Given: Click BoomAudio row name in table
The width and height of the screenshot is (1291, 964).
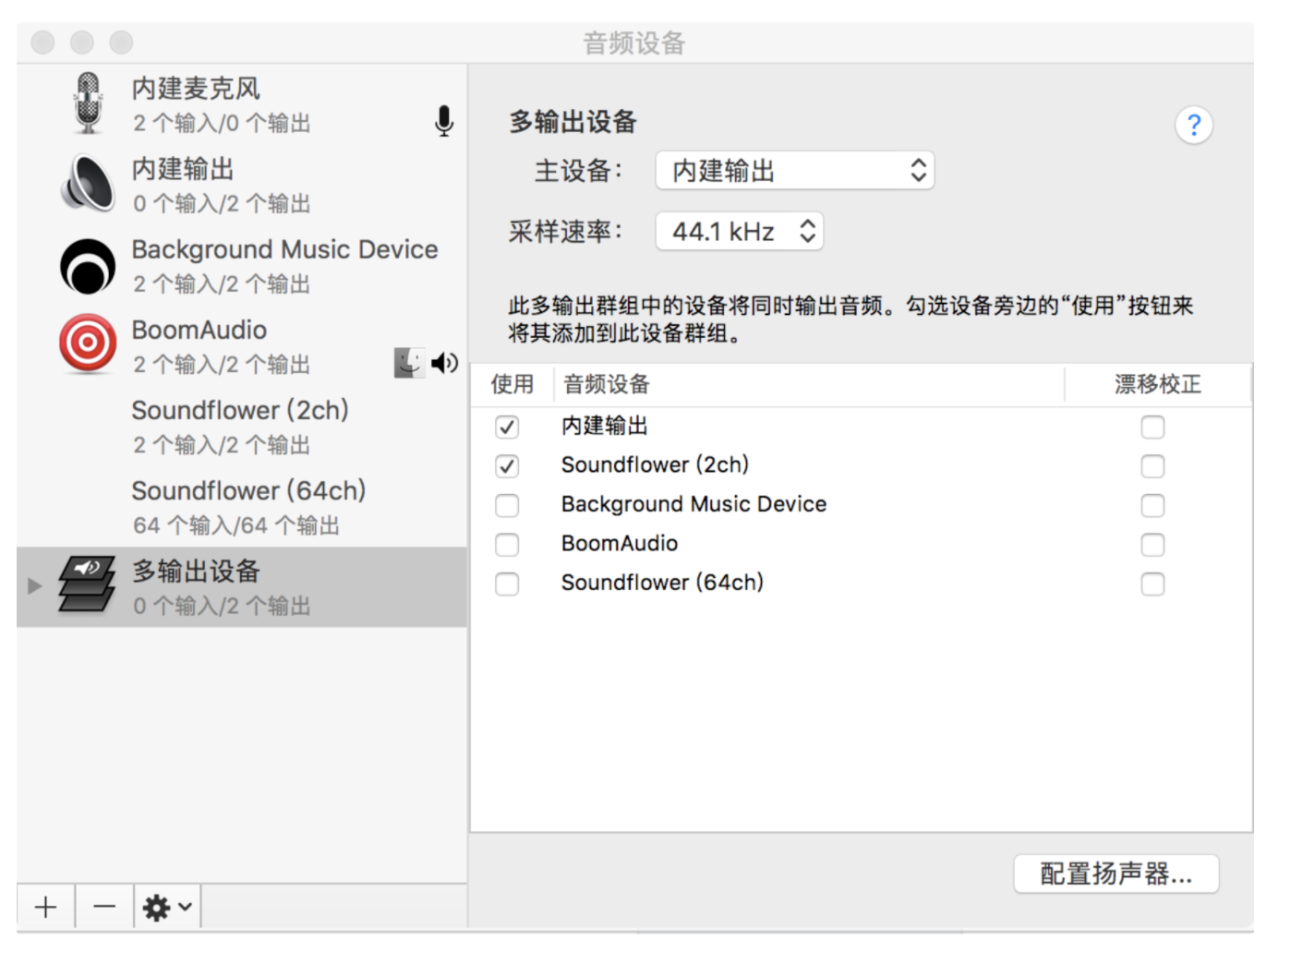Looking at the screenshot, I should click(620, 544).
